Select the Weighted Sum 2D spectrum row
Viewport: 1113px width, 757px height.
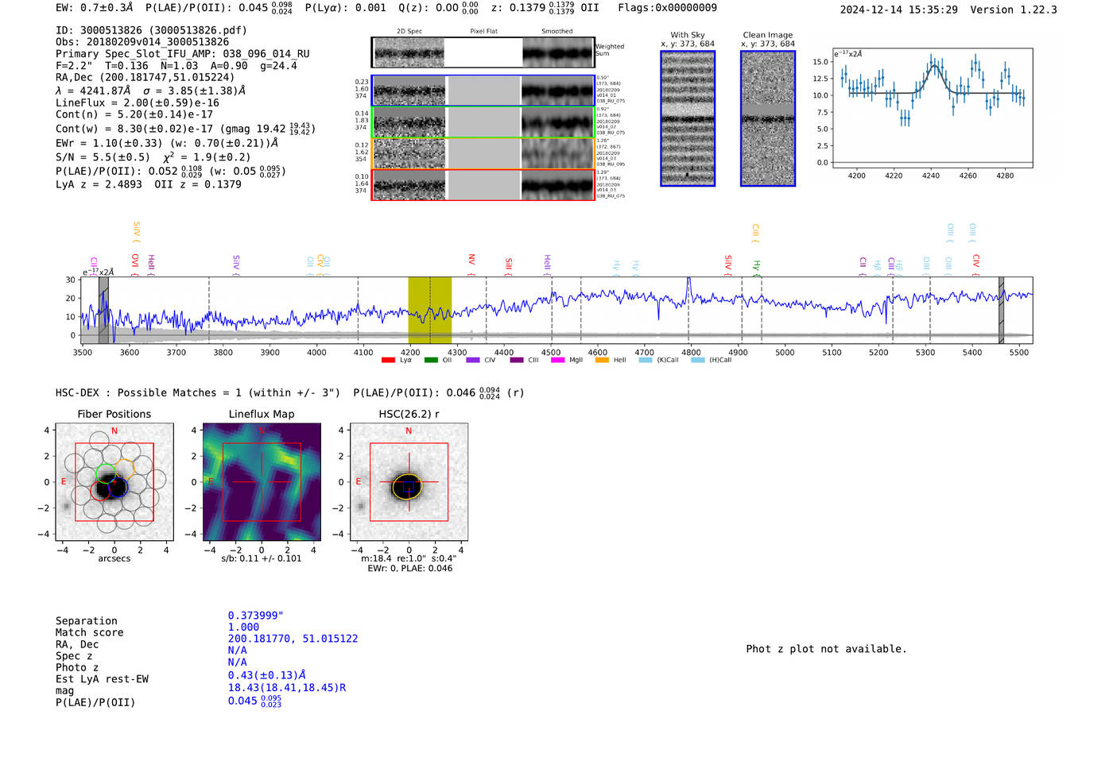(x=483, y=52)
